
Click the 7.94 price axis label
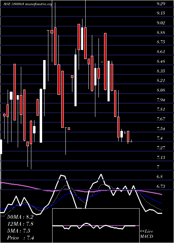(x=161, y=100)
